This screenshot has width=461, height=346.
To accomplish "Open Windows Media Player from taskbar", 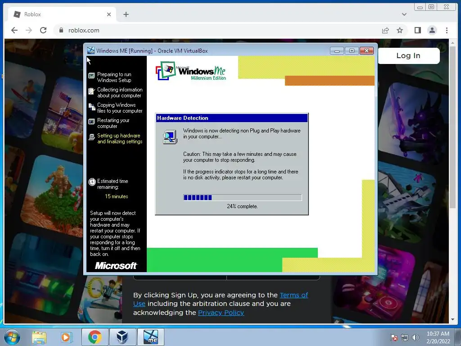I will point(67,337).
